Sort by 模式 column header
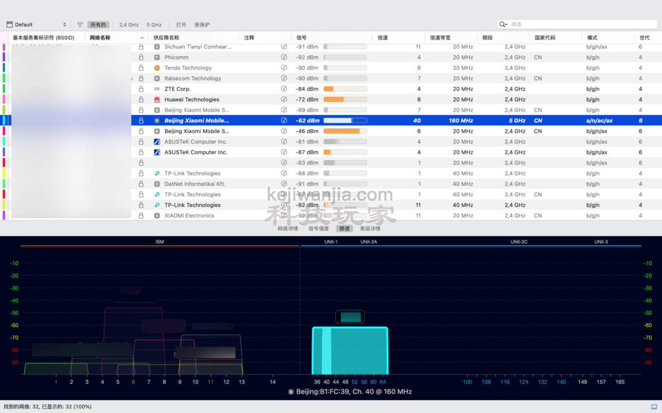 click(592, 37)
